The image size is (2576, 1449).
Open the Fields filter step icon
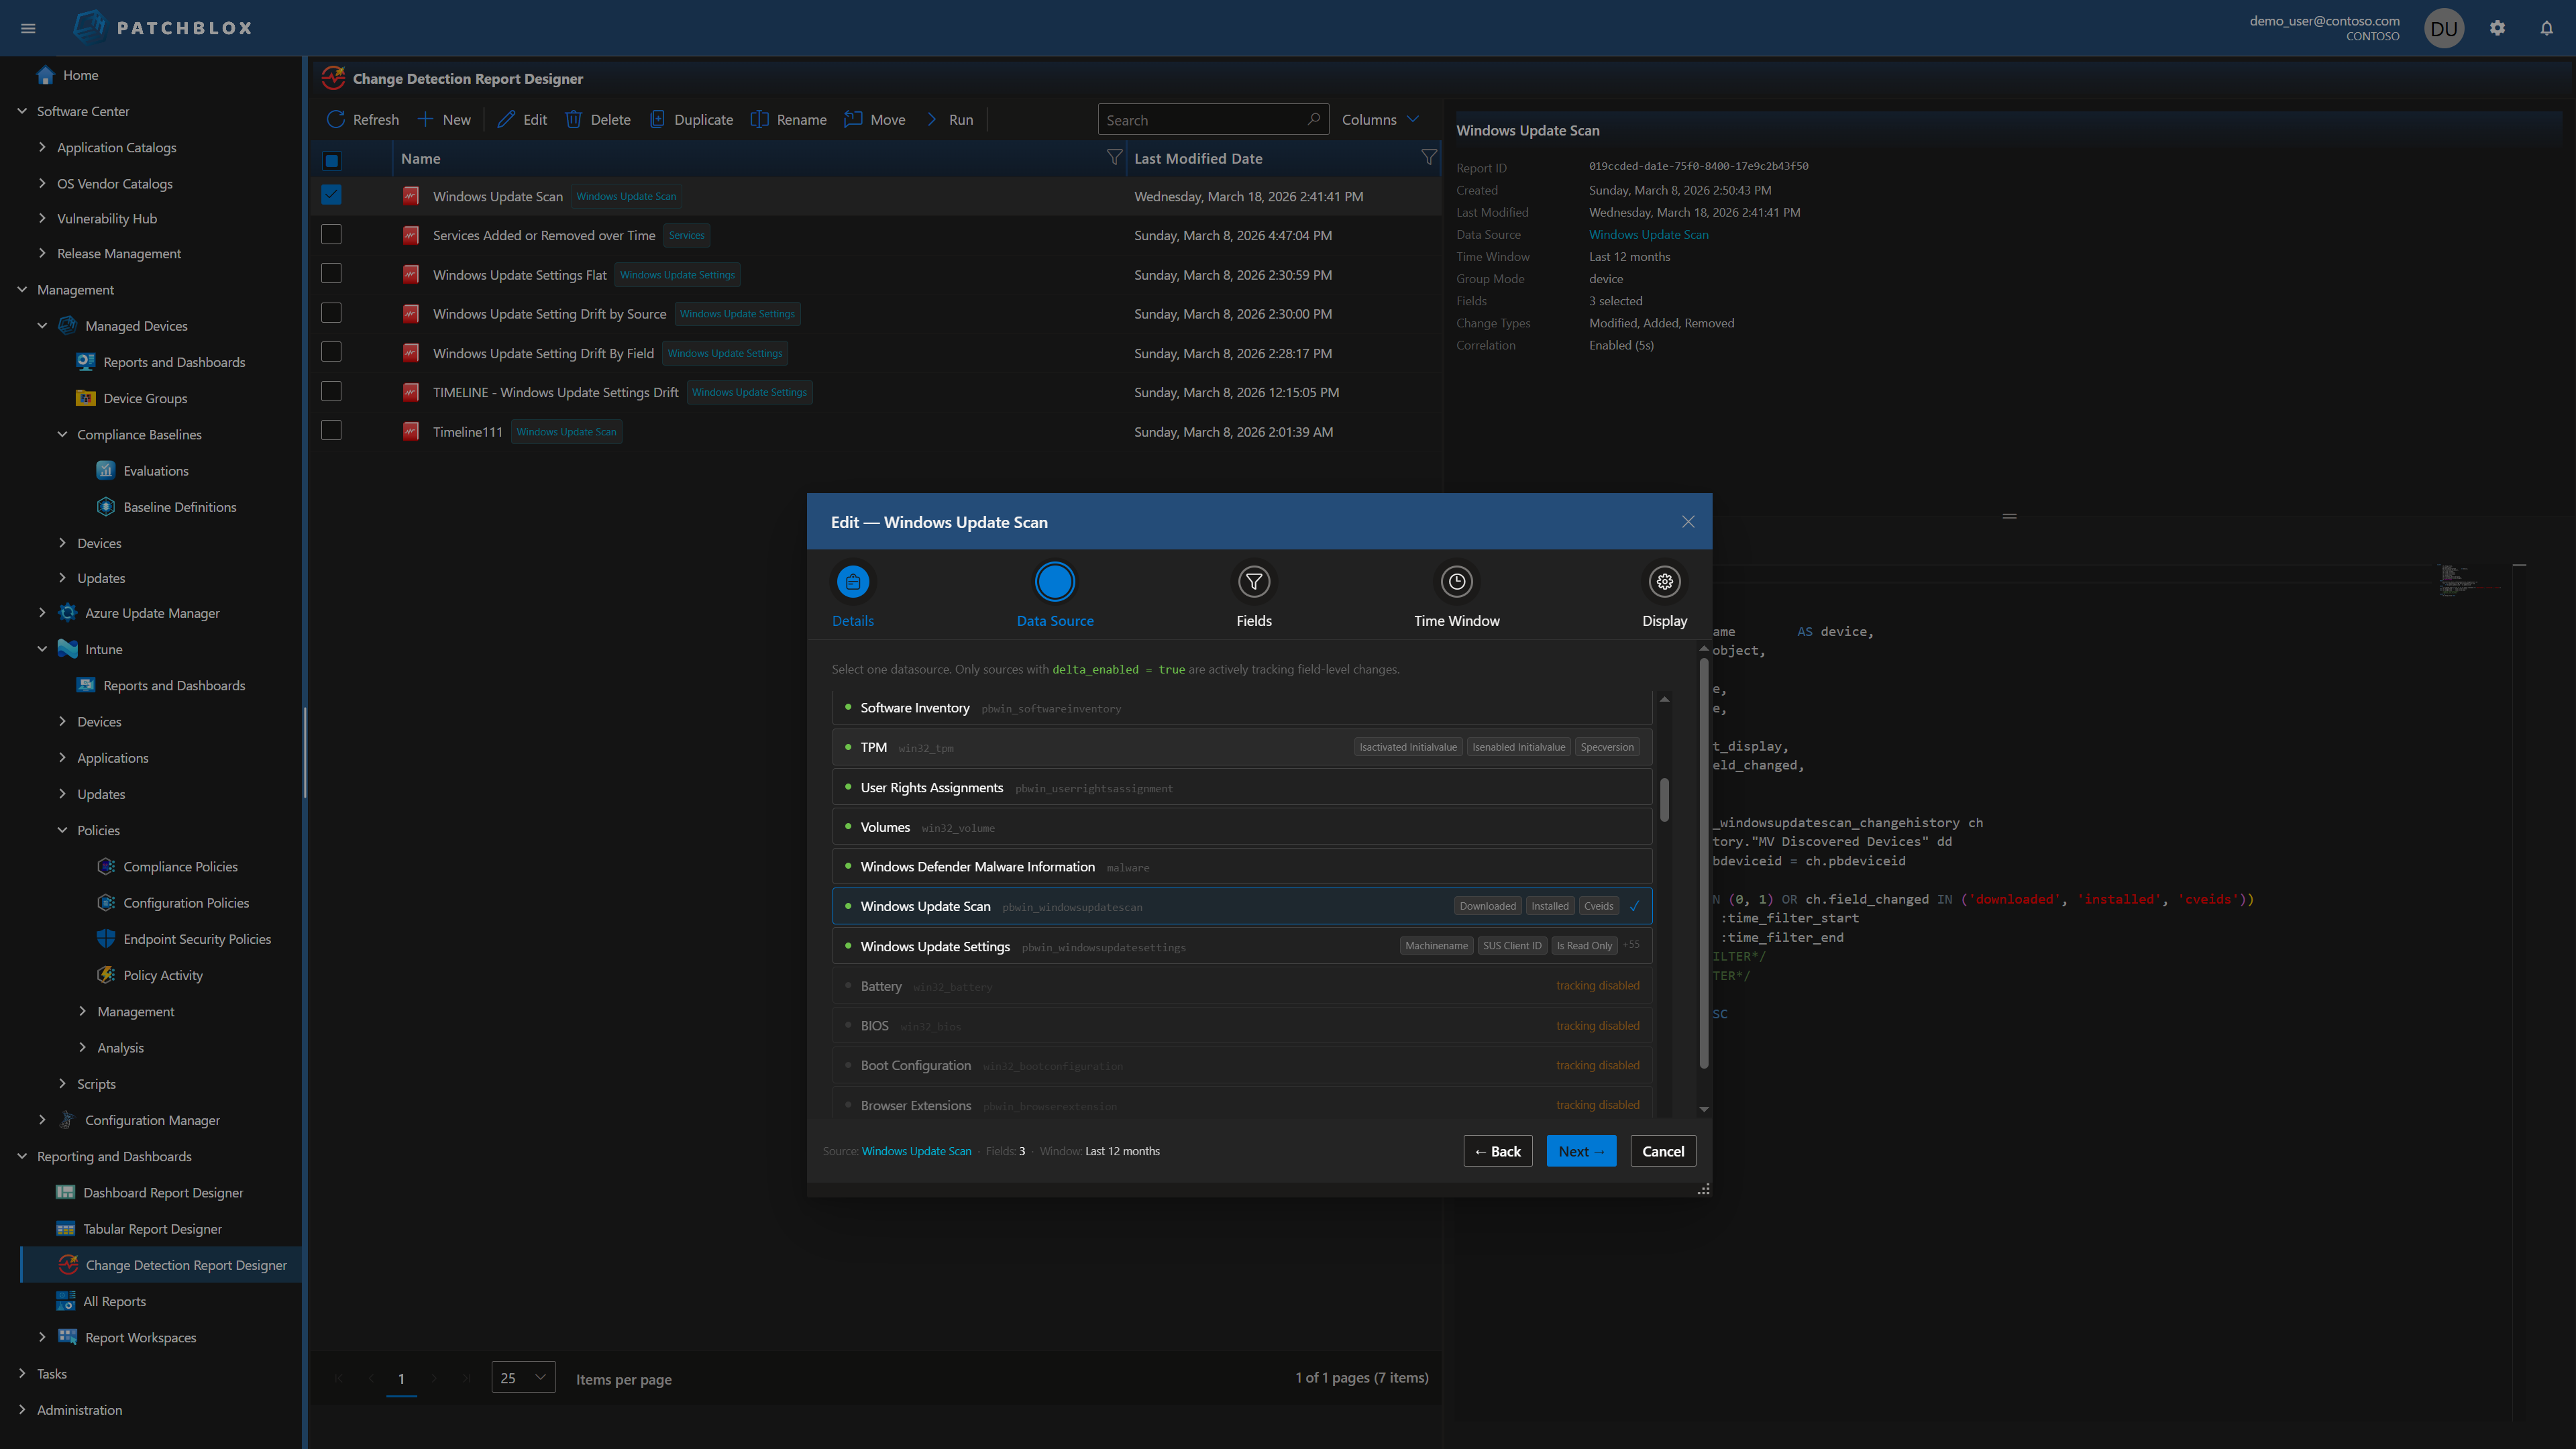point(1253,582)
